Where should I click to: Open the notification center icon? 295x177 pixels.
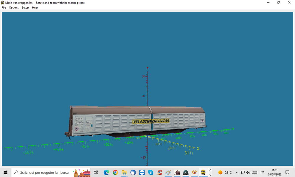pos(287,172)
